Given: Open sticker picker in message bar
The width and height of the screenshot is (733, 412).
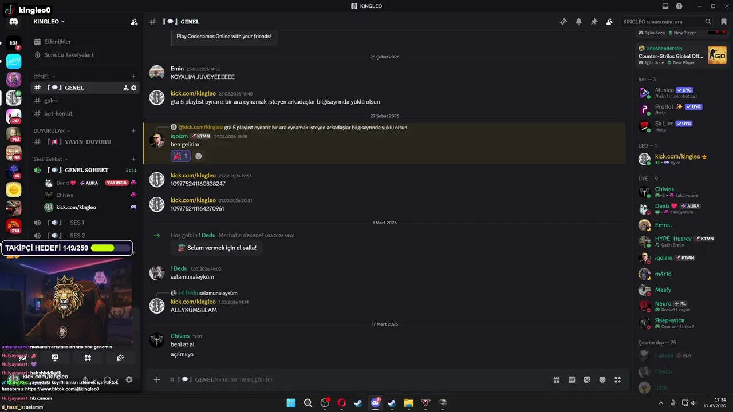Looking at the screenshot, I should pyautogui.click(x=587, y=379).
